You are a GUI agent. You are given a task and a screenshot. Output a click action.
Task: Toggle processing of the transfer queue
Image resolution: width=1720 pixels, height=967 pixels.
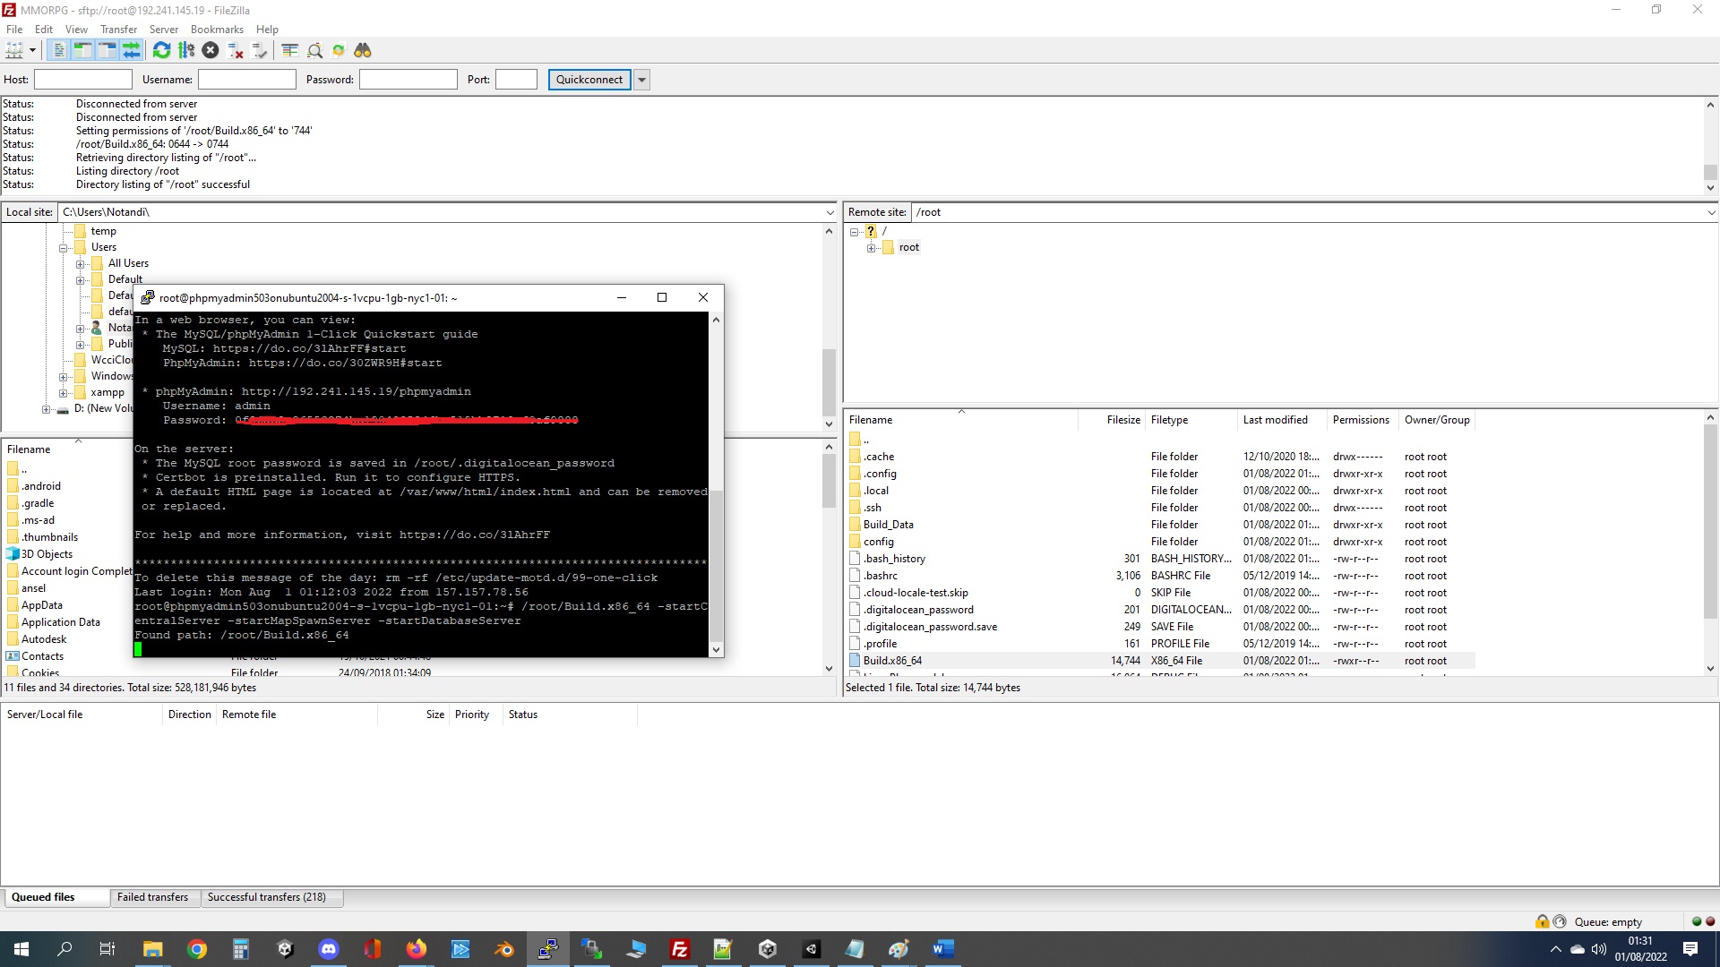(186, 50)
